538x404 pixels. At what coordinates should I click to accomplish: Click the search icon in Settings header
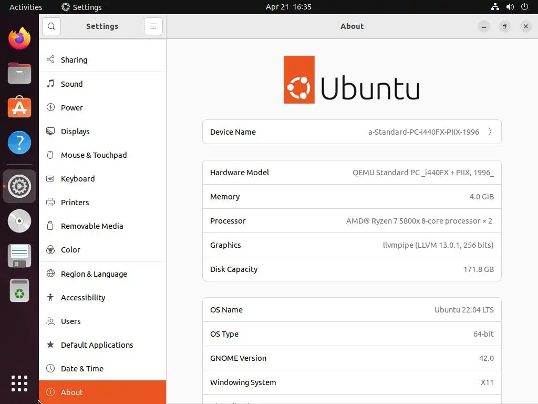51,26
